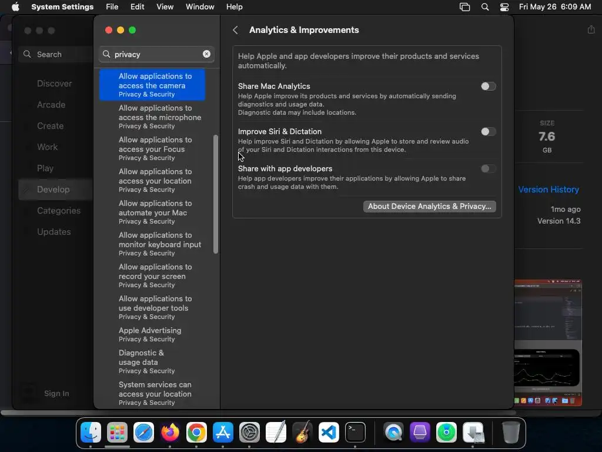
Task: Open the System Settings app menu
Action: (62, 7)
